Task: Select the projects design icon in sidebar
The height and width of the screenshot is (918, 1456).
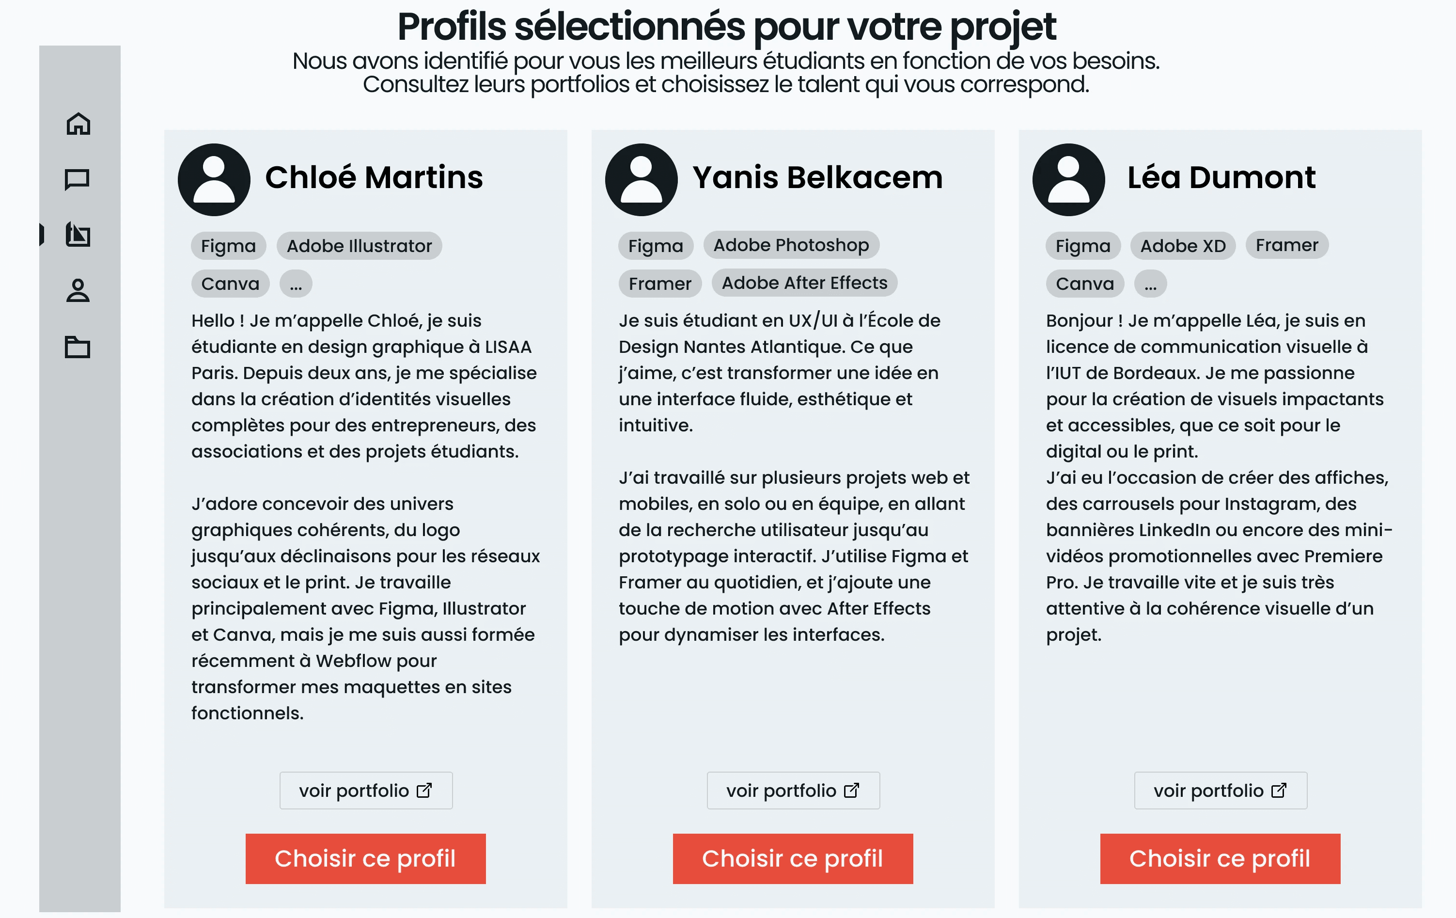Action: 78,234
